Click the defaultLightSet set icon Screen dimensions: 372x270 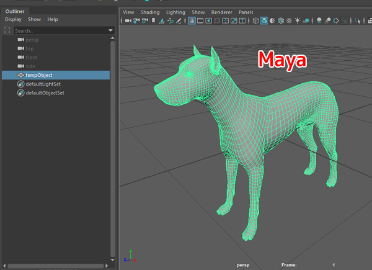click(x=20, y=84)
